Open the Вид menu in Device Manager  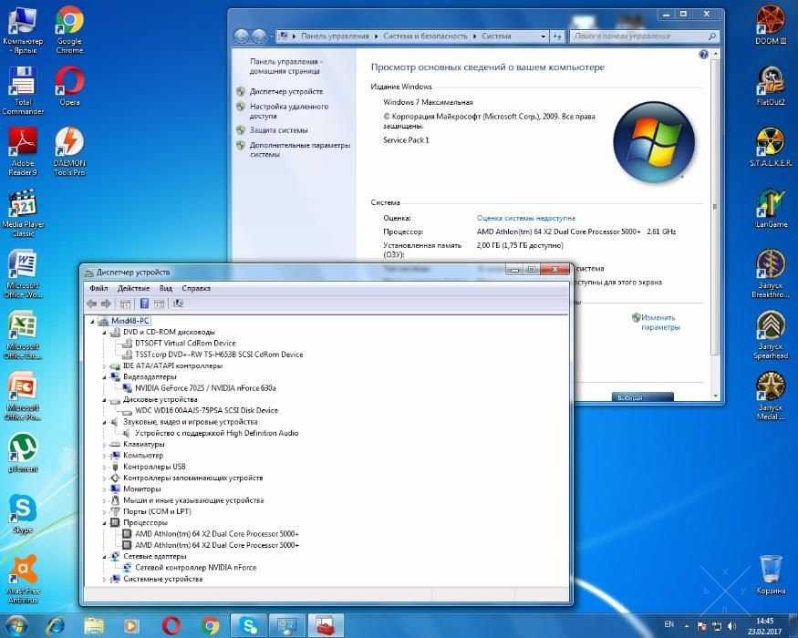click(166, 288)
